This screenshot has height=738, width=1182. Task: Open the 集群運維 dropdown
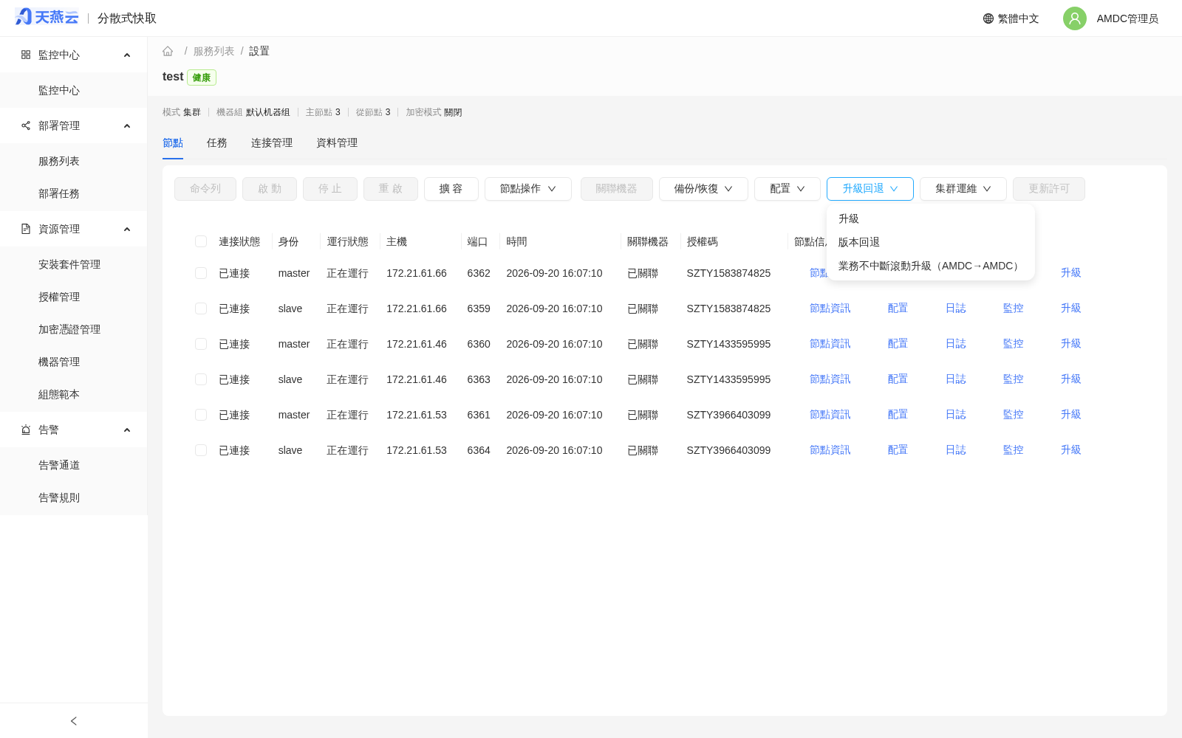963,189
